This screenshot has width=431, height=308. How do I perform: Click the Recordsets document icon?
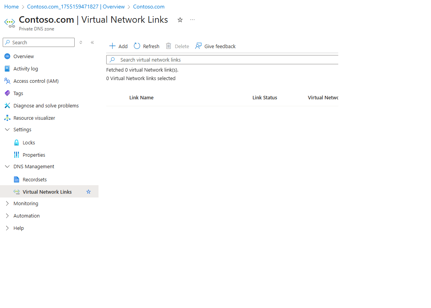pyautogui.click(x=17, y=179)
